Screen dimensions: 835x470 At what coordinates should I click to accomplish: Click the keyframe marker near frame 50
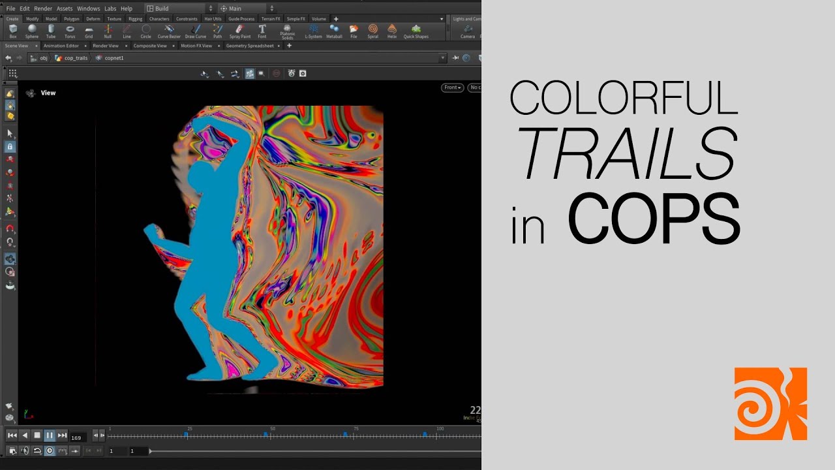tap(266, 434)
